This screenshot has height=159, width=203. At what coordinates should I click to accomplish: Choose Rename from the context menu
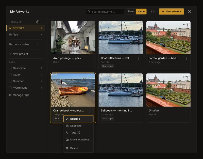pyautogui.click(x=78, y=119)
